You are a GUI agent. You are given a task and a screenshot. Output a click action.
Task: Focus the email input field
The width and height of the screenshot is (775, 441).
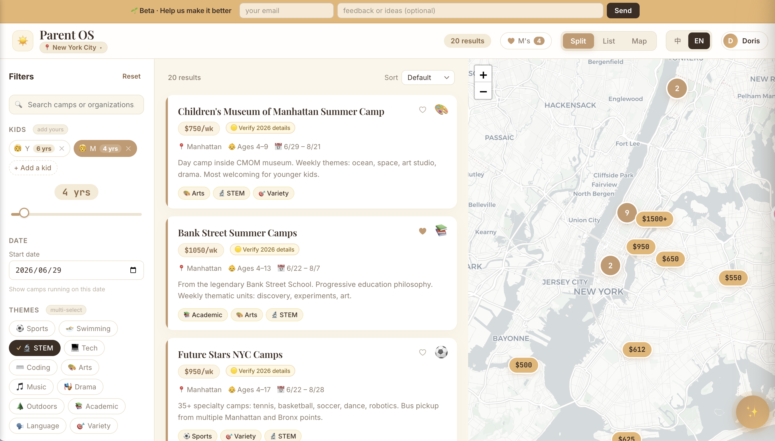[x=286, y=11]
